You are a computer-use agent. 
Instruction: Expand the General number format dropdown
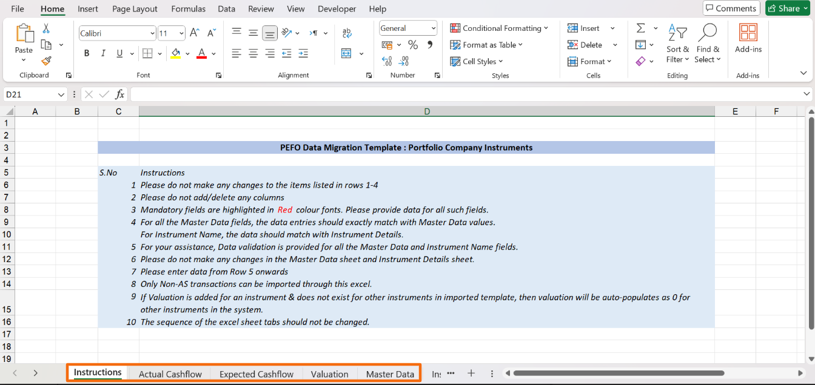(433, 28)
